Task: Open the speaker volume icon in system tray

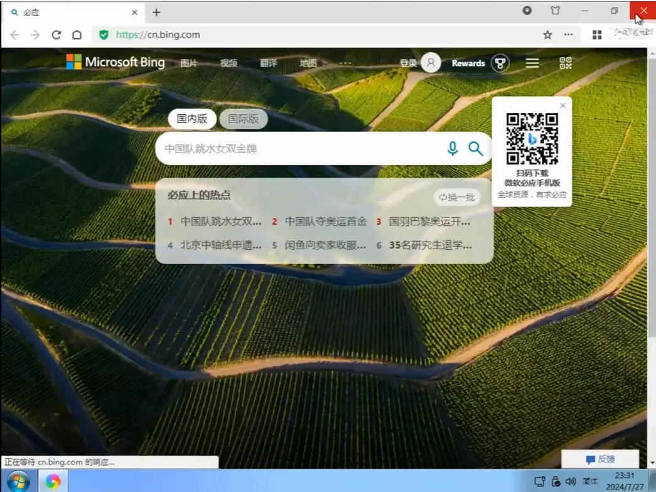Action: [x=571, y=481]
